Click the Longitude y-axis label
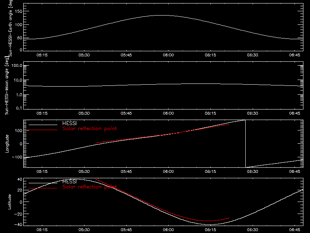310x233 pixels. click(x=7, y=144)
